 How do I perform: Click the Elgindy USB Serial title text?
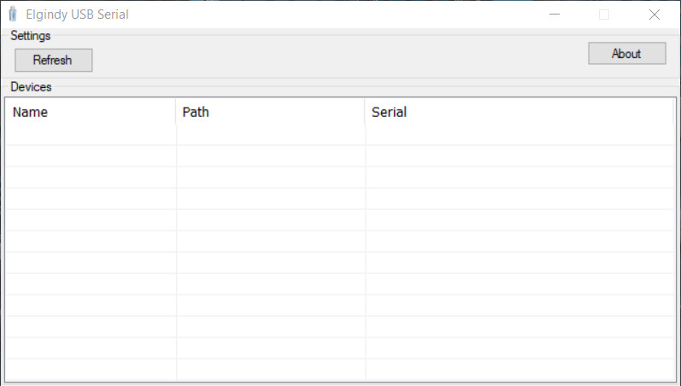point(77,15)
